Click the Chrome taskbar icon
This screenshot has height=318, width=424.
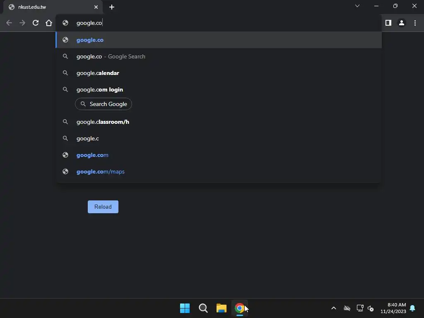coord(240,308)
